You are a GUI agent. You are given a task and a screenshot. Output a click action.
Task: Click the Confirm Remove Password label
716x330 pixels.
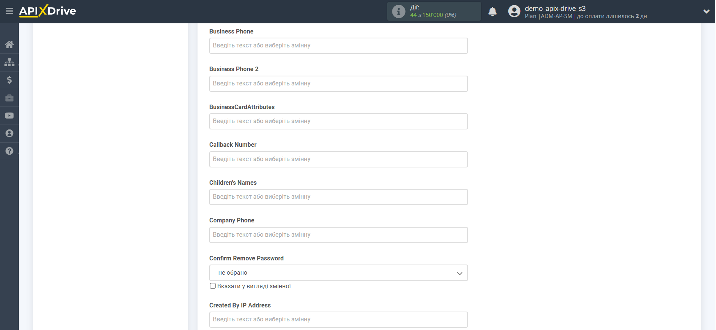[x=246, y=258]
